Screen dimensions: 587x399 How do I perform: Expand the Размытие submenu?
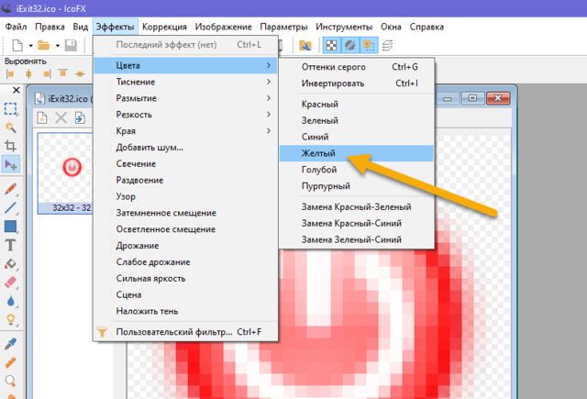tap(185, 98)
